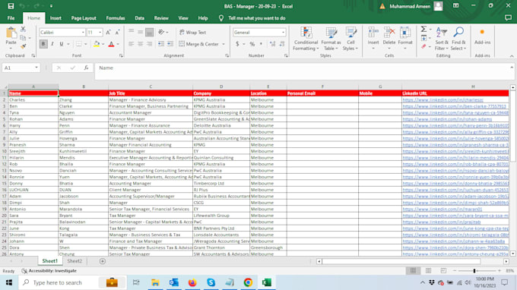Viewport: 517px width, 290px height.
Task: Click Tell me what you want to do
Action: [x=256, y=18]
